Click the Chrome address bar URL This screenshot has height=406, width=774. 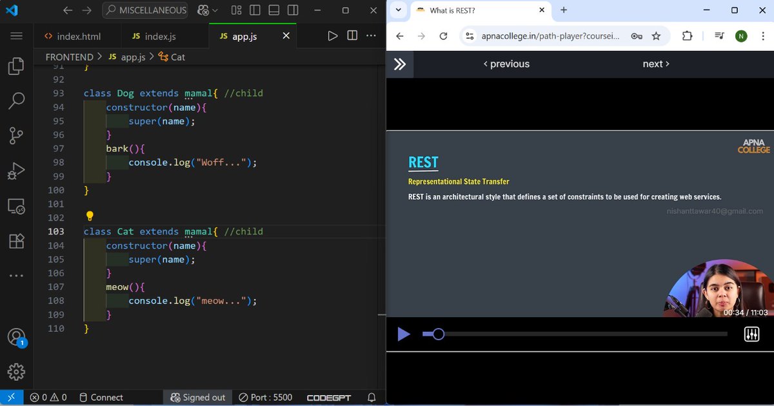click(550, 36)
